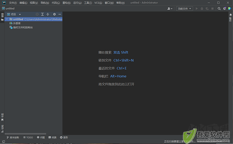Image resolution: width=233 pixels, height=144 pixels.
Task: Click the Ctrl+Shift+N shortcut hint
Action: pos(123,60)
